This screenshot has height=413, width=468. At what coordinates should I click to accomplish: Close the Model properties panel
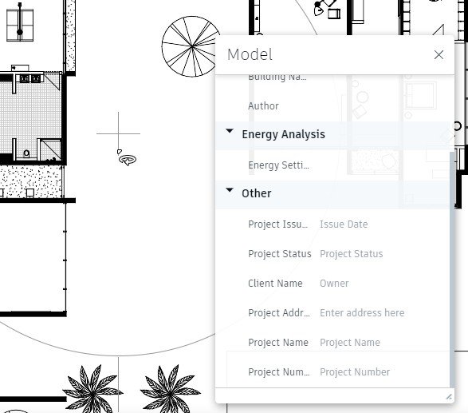click(439, 55)
